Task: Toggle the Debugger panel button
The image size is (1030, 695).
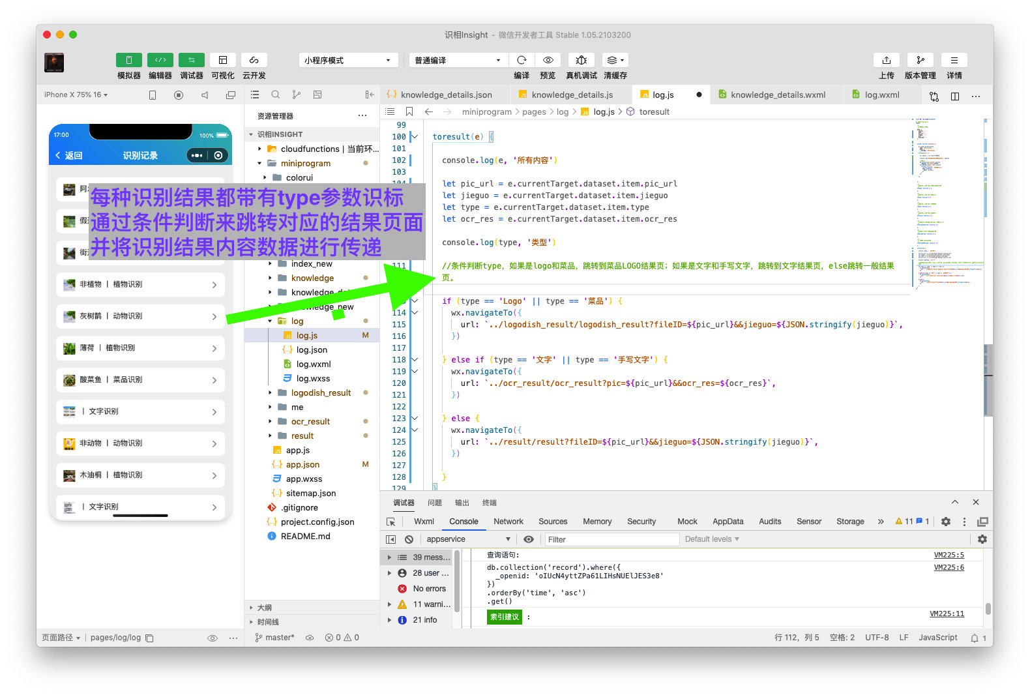Action: click(x=192, y=60)
